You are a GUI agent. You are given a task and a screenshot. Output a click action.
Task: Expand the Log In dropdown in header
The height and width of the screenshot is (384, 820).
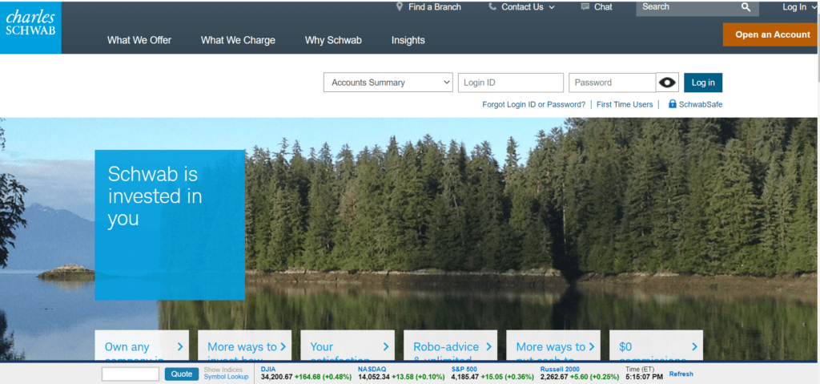click(x=798, y=6)
